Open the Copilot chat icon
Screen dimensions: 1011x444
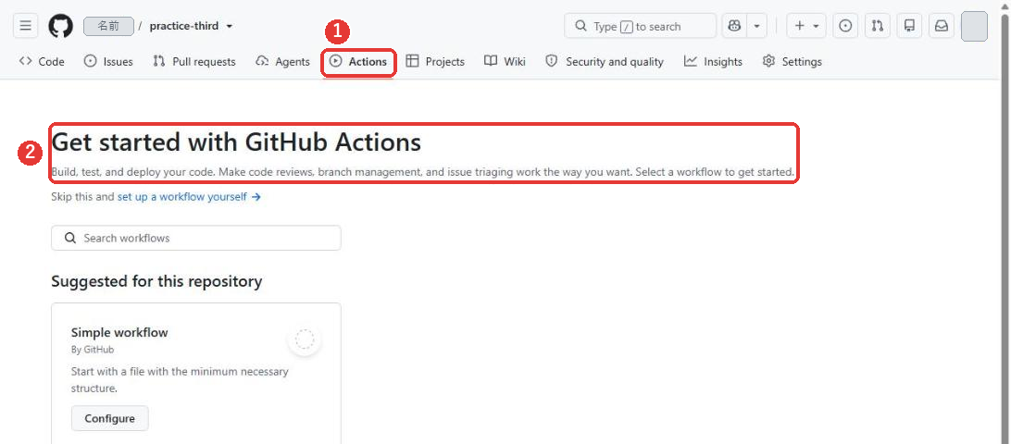pos(734,26)
